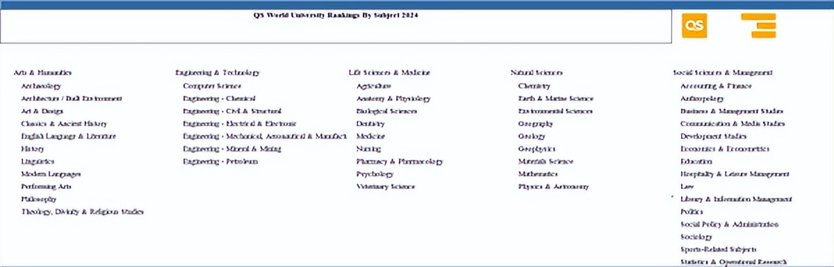Open Accounting & Finance link
834x267 pixels.
(716, 86)
